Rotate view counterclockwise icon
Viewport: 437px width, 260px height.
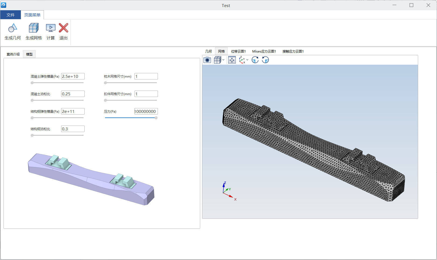265,60
